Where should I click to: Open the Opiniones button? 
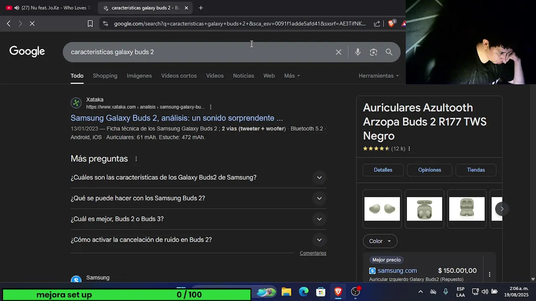coord(430,170)
